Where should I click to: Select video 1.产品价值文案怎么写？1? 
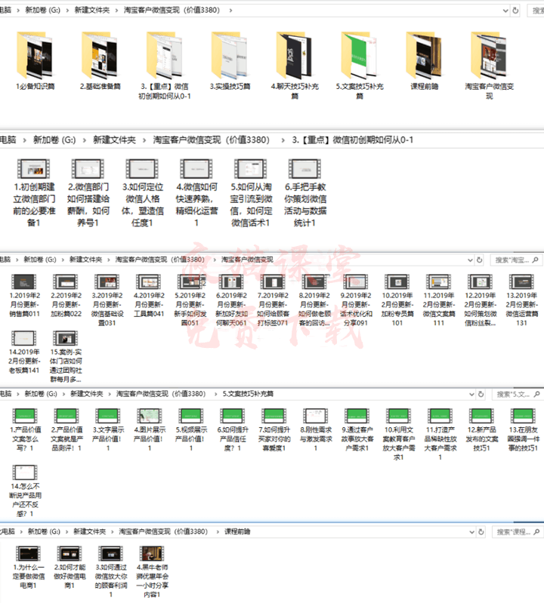pyautogui.click(x=25, y=430)
